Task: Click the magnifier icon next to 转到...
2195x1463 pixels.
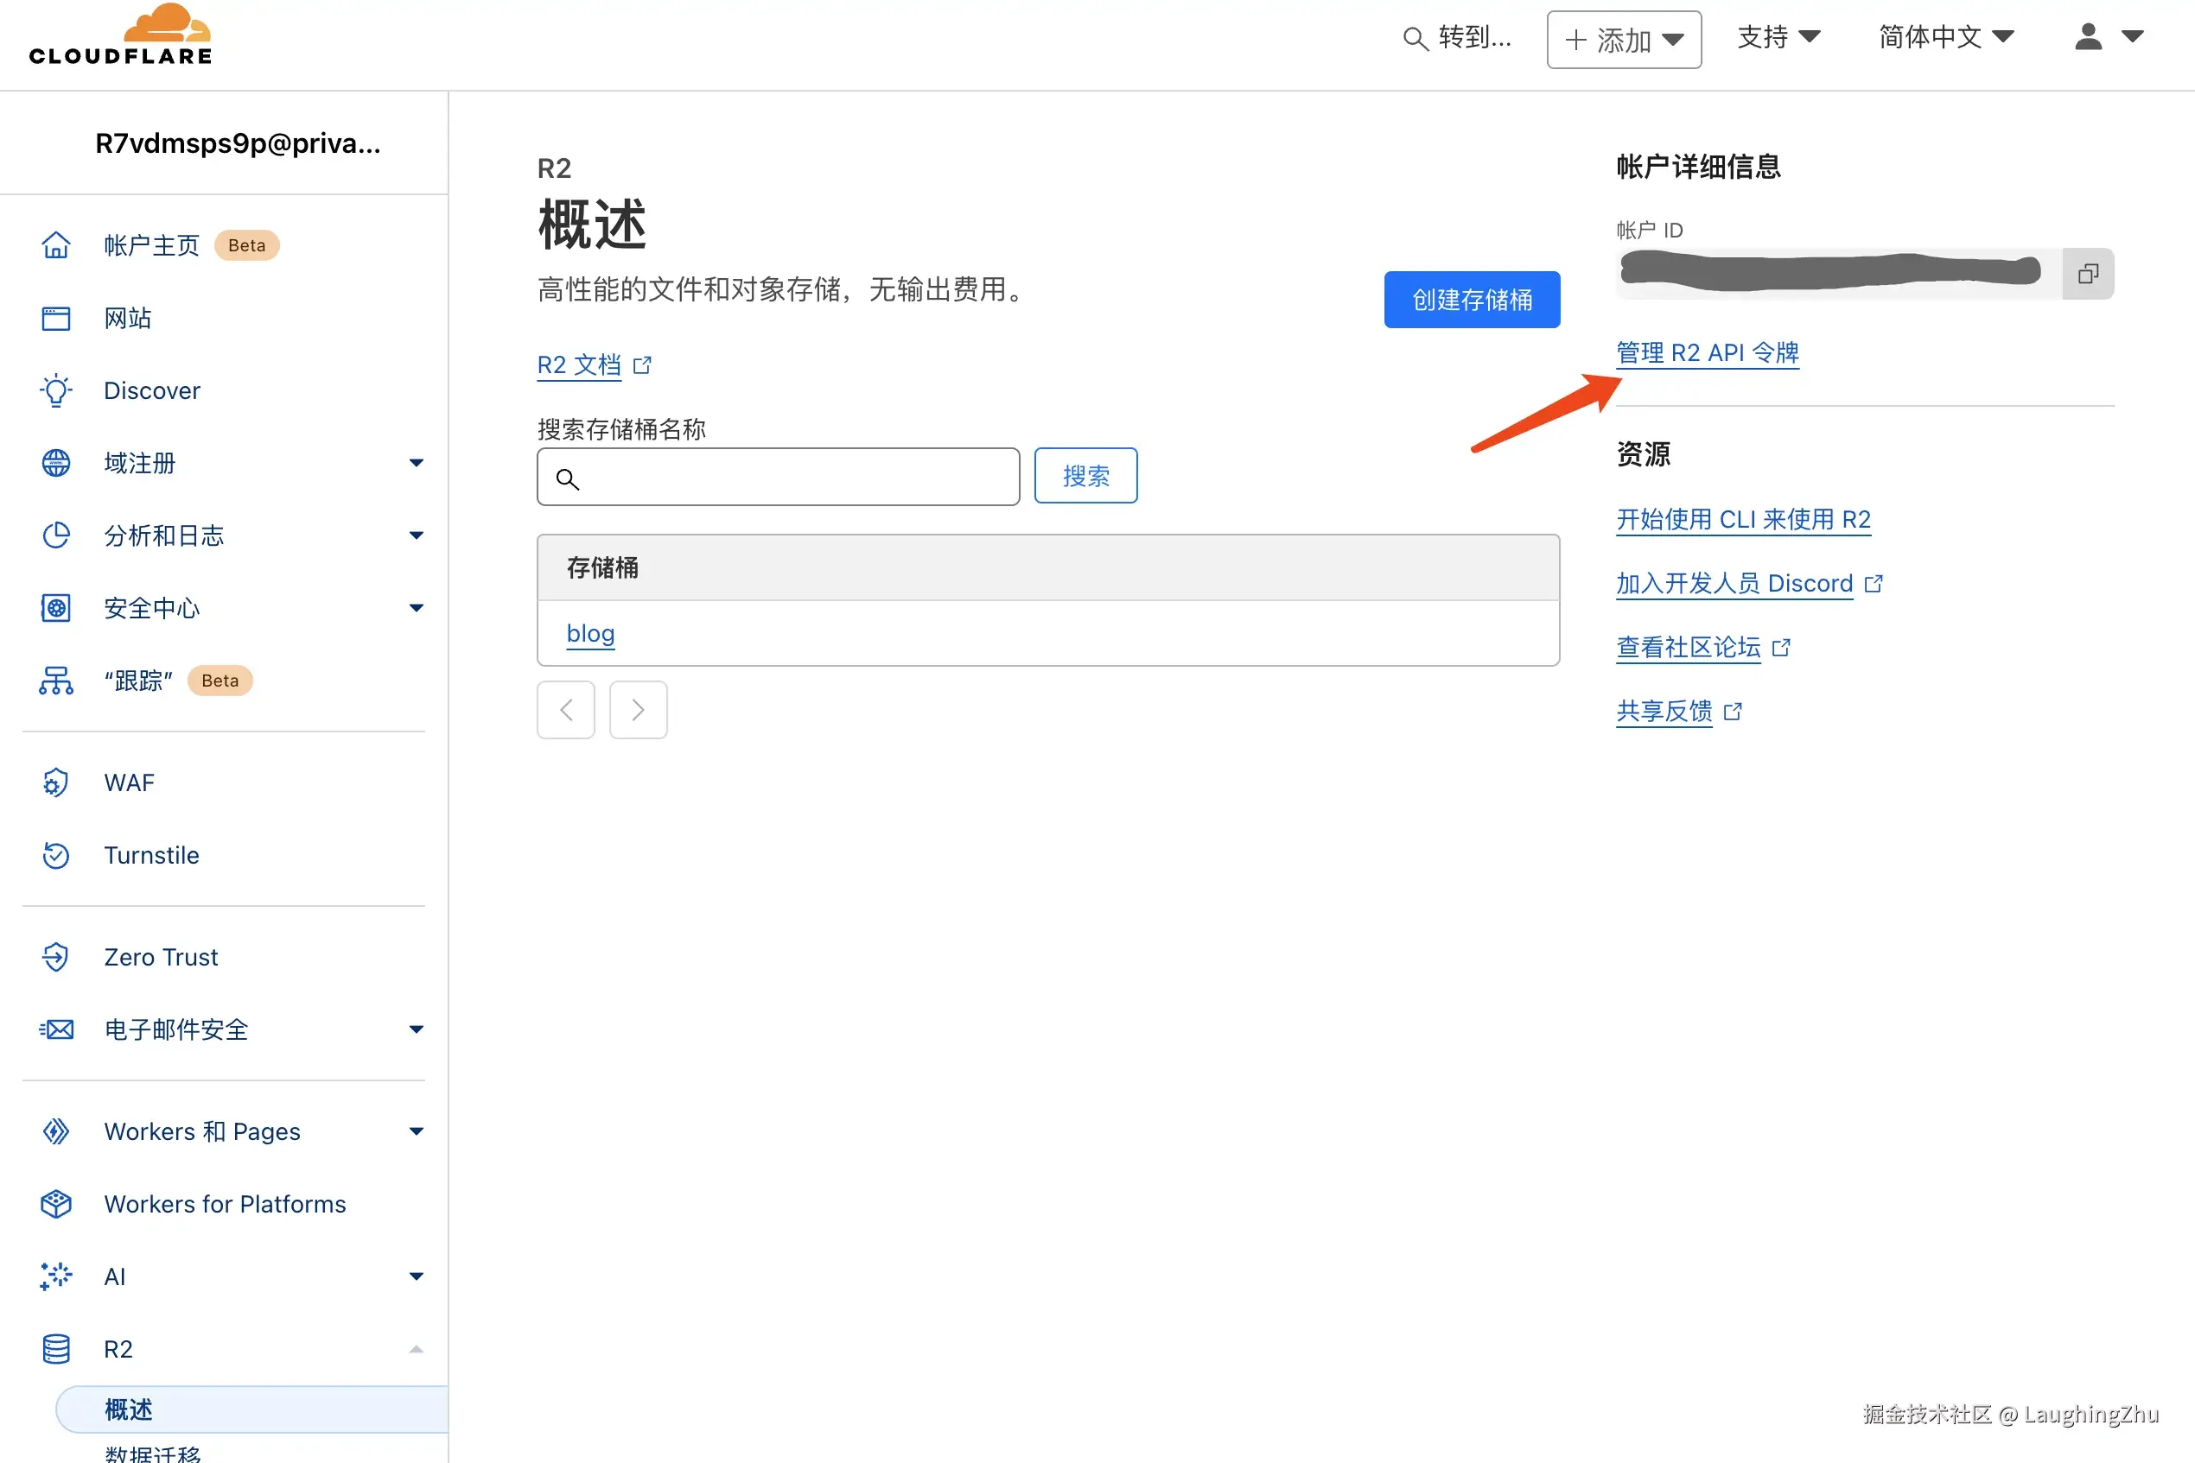Action: coord(1416,38)
